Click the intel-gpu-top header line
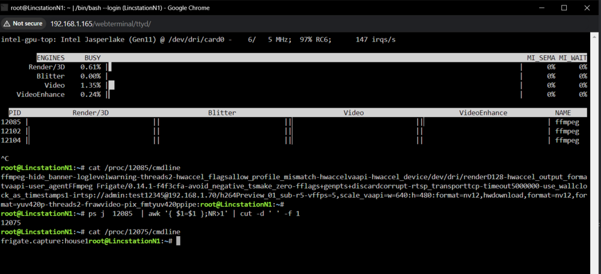Screen dimensions: 601x274 click(x=198, y=40)
